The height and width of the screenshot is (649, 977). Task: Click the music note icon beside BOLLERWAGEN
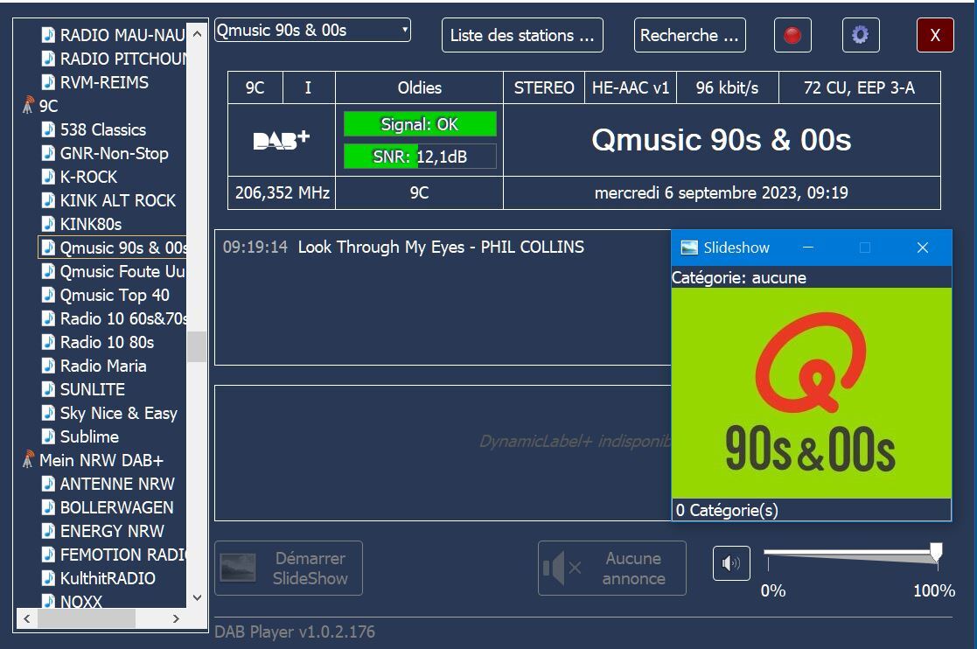tap(48, 507)
